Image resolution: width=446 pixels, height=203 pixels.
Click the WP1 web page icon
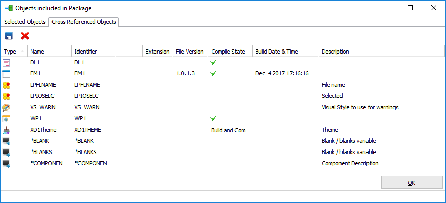(6, 118)
